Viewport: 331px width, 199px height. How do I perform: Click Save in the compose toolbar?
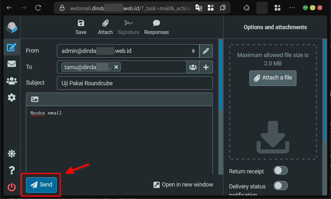point(81,27)
